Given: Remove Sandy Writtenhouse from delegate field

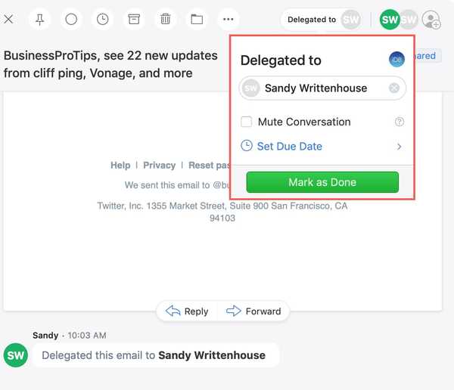Looking at the screenshot, I should pyautogui.click(x=393, y=88).
